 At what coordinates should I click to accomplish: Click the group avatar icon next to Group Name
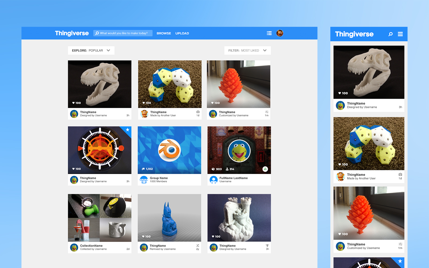click(x=144, y=180)
